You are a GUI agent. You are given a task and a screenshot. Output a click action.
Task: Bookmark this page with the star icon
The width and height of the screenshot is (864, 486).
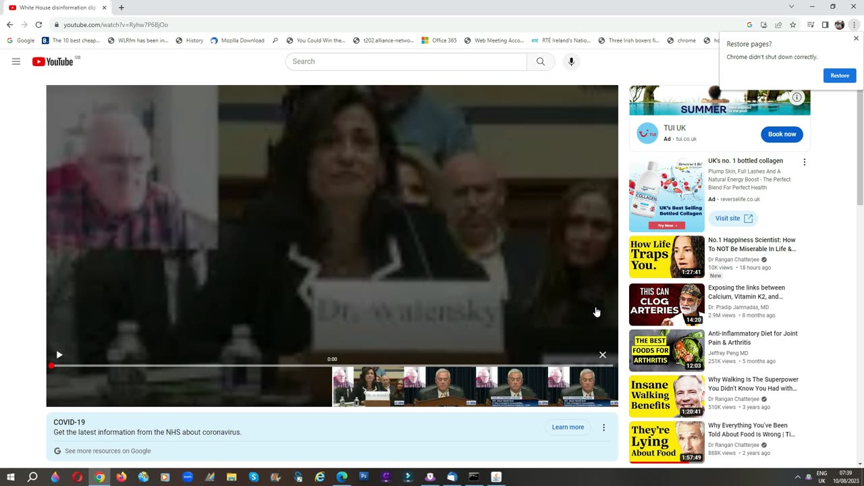pos(793,25)
